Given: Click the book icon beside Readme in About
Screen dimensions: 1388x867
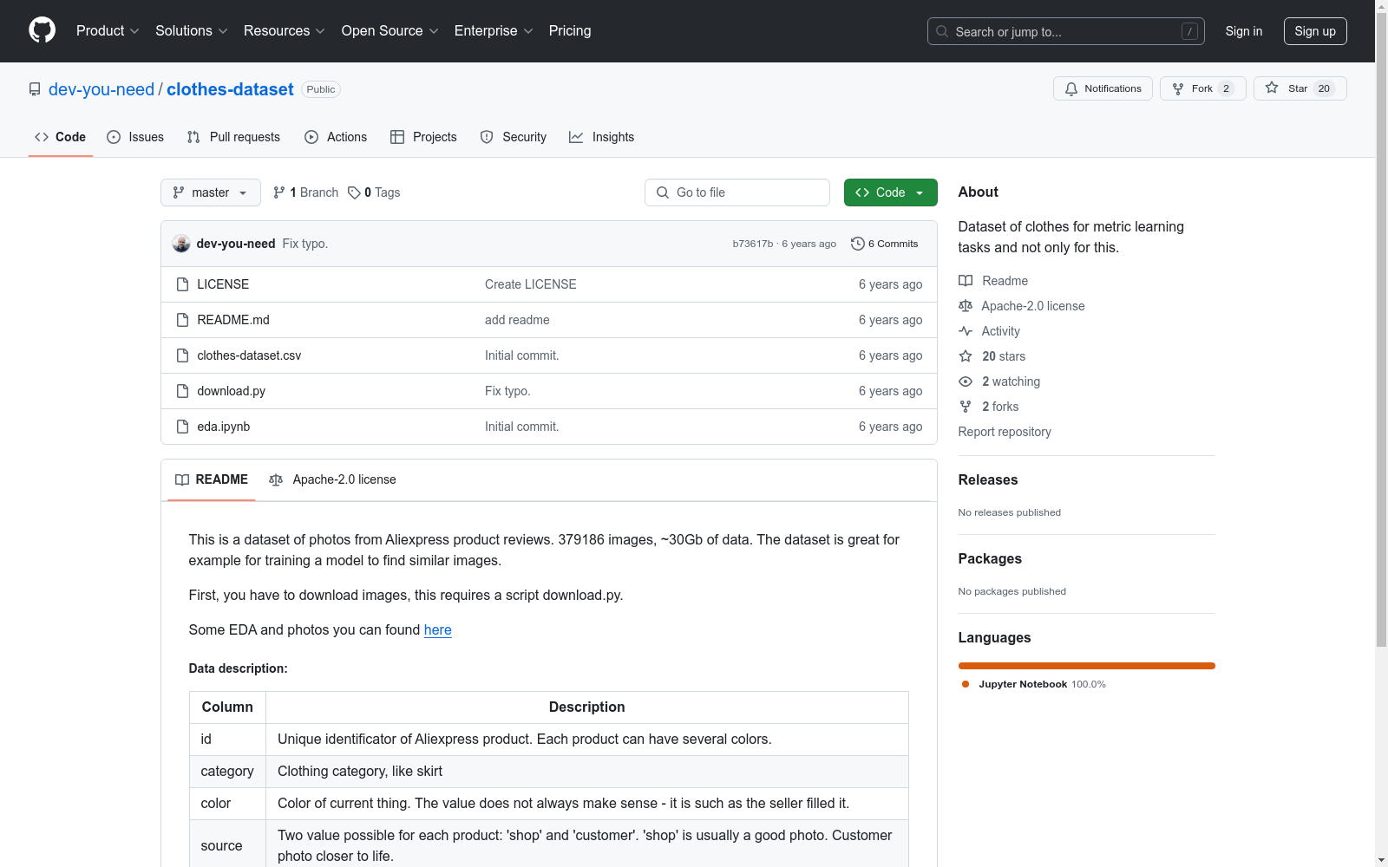Looking at the screenshot, I should 966,281.
